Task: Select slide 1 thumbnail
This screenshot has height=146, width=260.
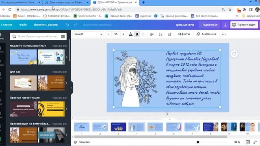Action: click(82, 127)
